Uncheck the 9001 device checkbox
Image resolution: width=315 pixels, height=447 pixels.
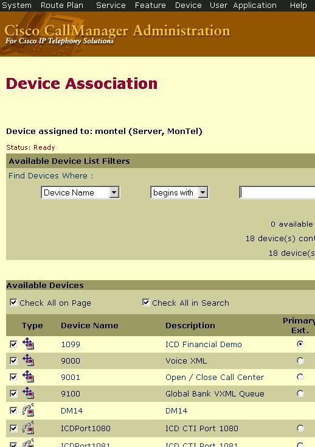[13, 377]
